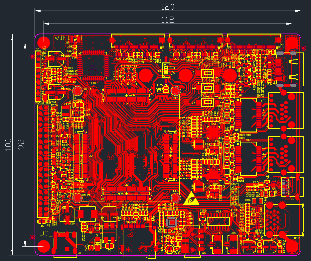
Task: Select the J12 FPC connector
Action: click(196, 42)
